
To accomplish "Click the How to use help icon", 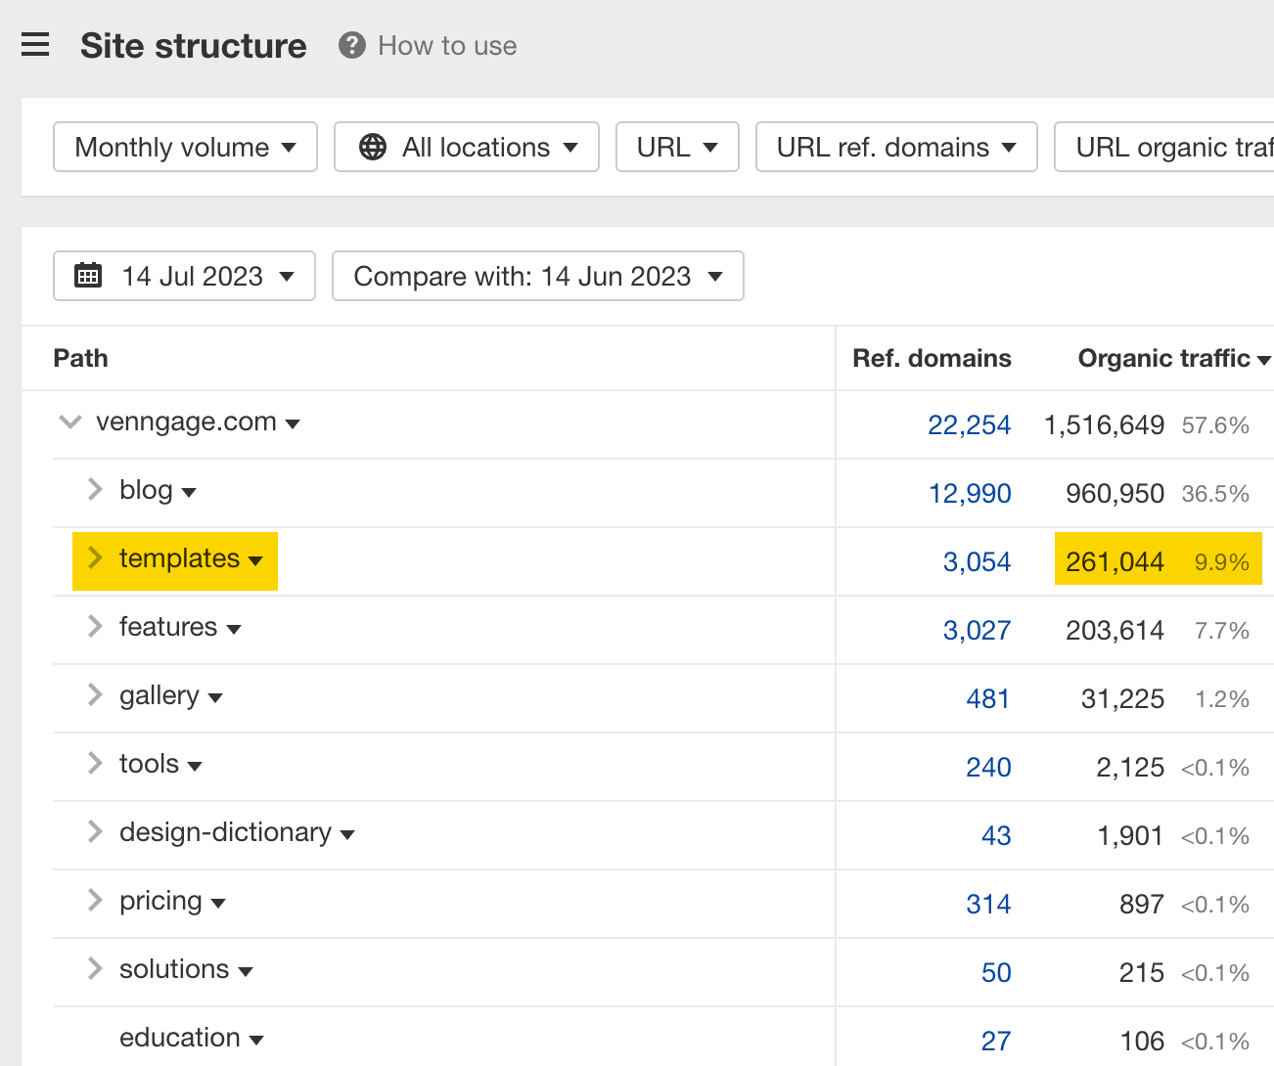I will pos(349,45).
